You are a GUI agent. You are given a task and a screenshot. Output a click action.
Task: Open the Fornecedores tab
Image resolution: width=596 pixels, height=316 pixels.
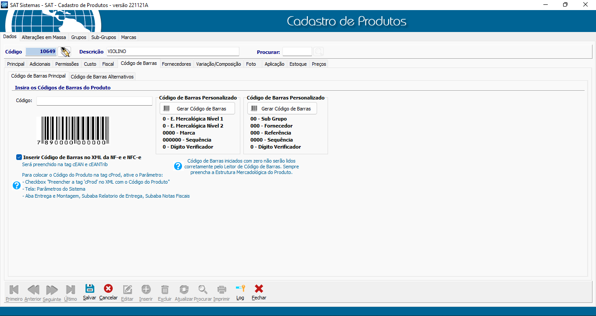click(x=176, y=64)
